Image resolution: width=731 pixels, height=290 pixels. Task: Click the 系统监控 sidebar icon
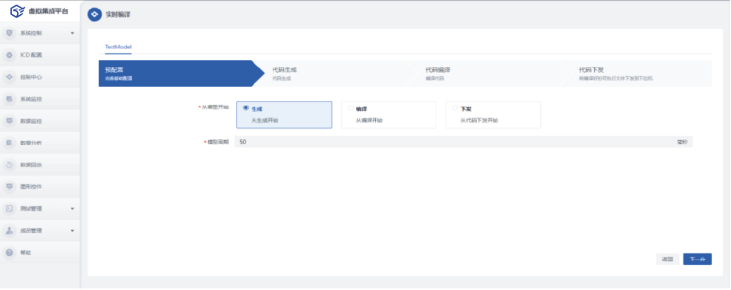(9, 99)
